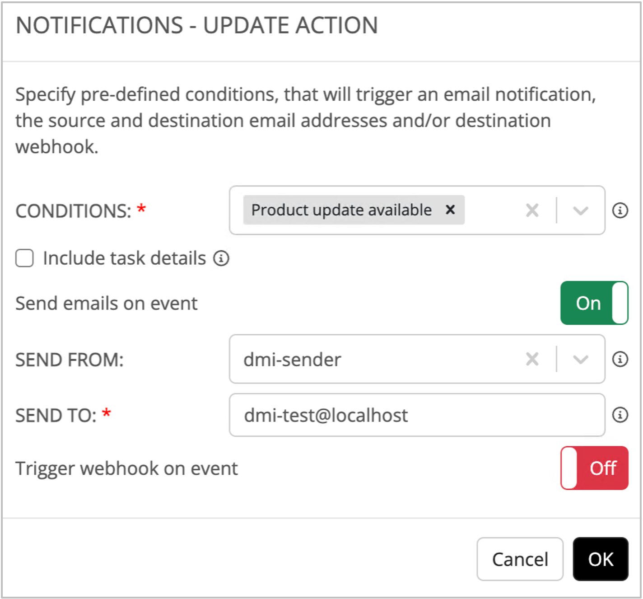This screenshot has height=599, width=643.
Task: Clear all selected conditions
Action: pyautogui.click(x=532, y=210)
